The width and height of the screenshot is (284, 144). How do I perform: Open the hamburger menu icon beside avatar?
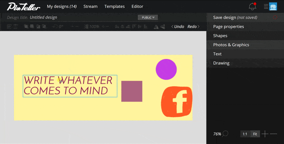pos(266,7)
